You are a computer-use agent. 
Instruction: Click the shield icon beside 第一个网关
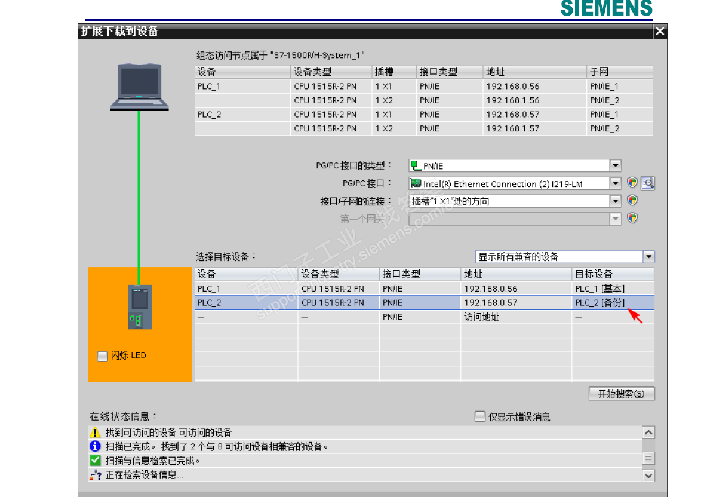(x=632, y=218)
